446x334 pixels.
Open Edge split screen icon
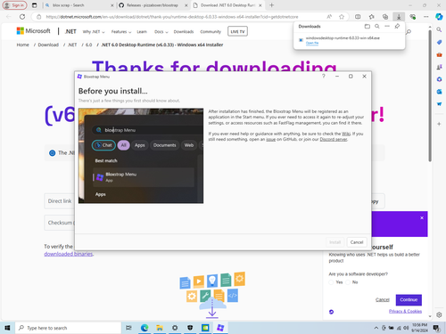click(x=358, y=17)
